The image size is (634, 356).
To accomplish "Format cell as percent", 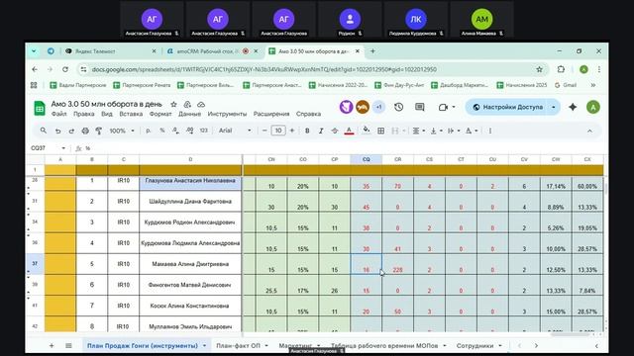I will pyautogui.click(x=162, y=131).
